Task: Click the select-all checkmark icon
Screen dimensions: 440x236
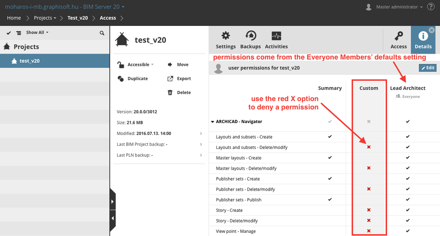Action: tap(9, 33)
